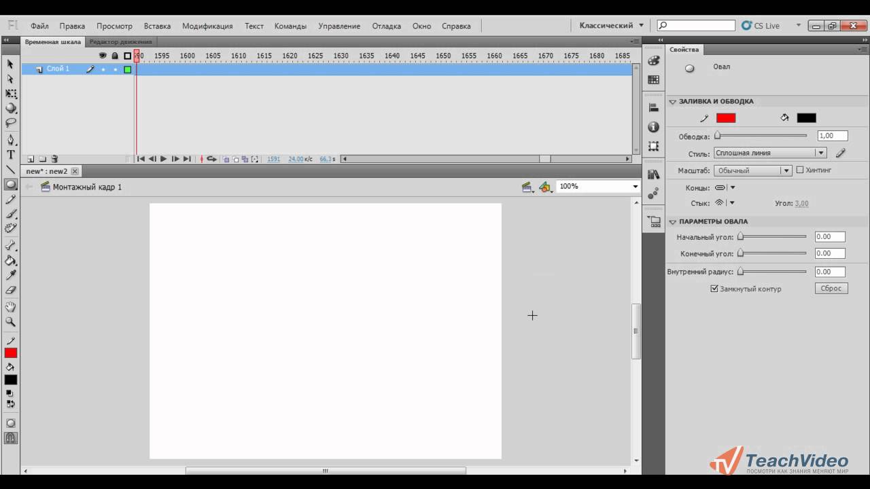
Task: Open the Модификация menu
Action: point(207,26)
